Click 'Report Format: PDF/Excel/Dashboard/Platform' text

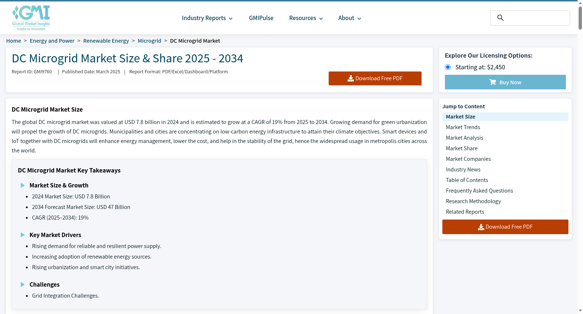click(x=179, y=72)
